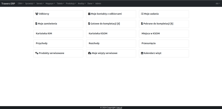Screen dimensions: 222x109
Task: Open the tres.pl footer link
Action: pos(119,108)
